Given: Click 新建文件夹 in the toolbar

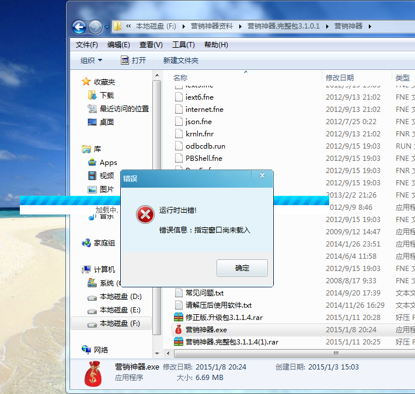Looking at the screenshot, I should pos(181,60).
